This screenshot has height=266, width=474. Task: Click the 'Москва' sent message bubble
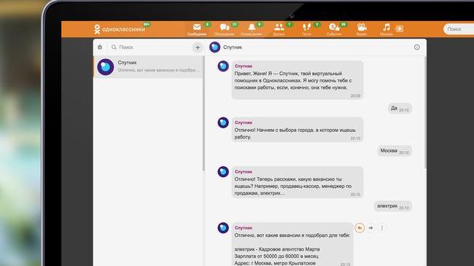point(395,151)
